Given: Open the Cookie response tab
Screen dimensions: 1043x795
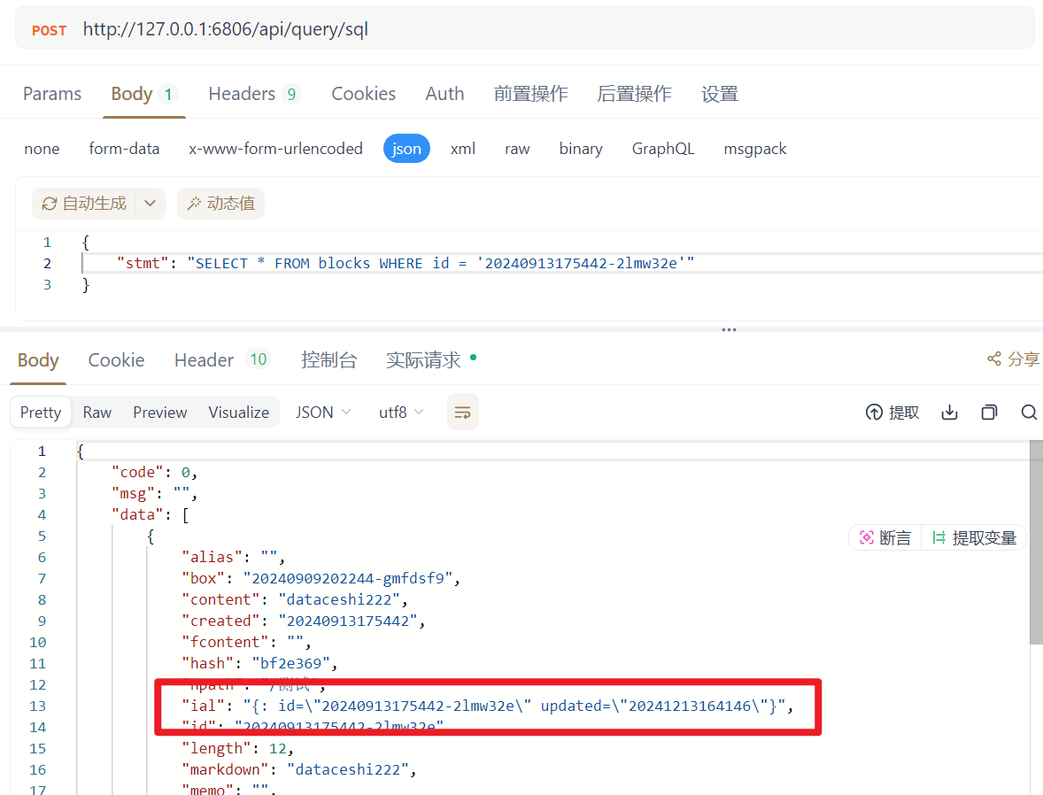Looking at the screenshot, I should [x=116, y=359].
